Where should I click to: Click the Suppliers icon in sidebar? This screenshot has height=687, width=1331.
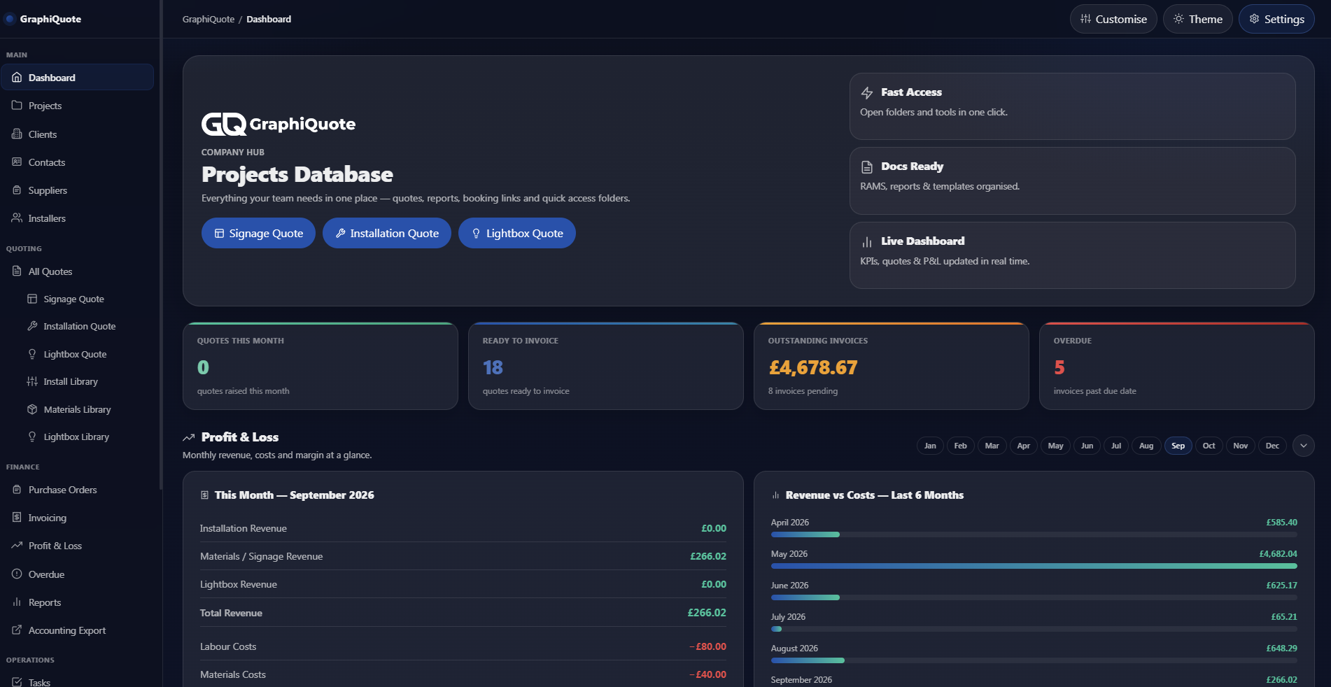coord(17,190)
